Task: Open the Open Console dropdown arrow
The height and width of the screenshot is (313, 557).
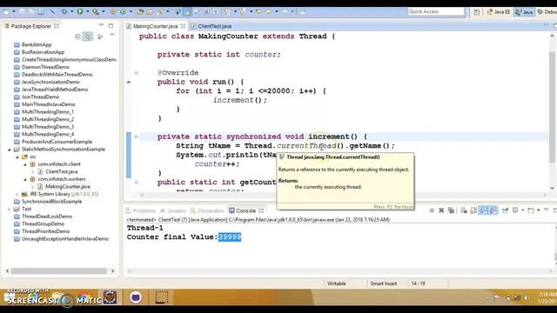Action: click(x=539, y=210)
